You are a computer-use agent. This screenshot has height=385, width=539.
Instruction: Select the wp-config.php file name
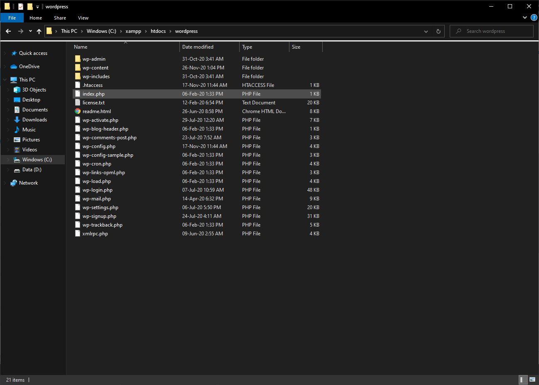point(99,146)
